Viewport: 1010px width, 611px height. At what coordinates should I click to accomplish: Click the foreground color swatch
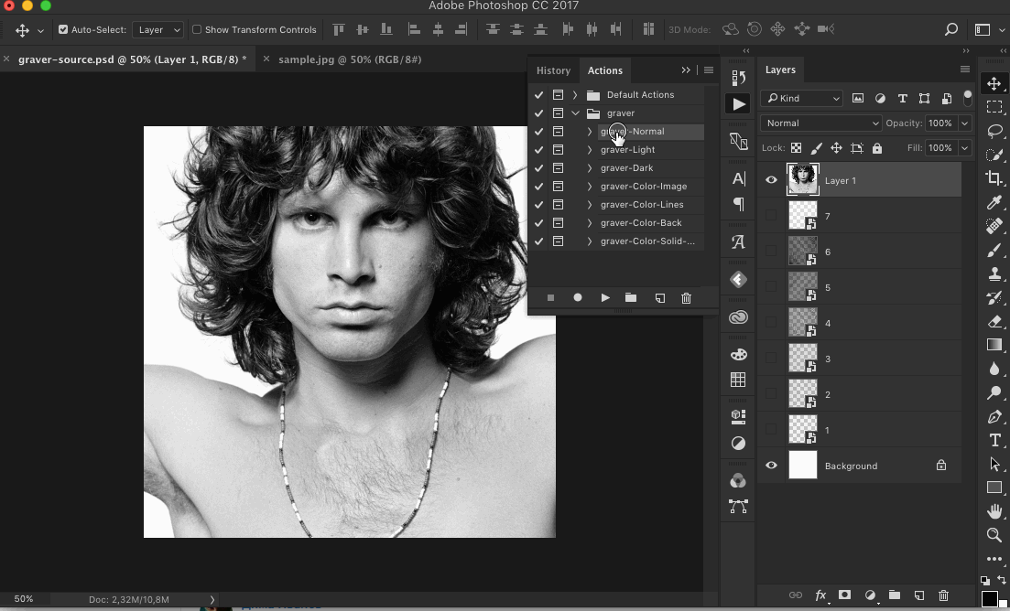point(989,599)
